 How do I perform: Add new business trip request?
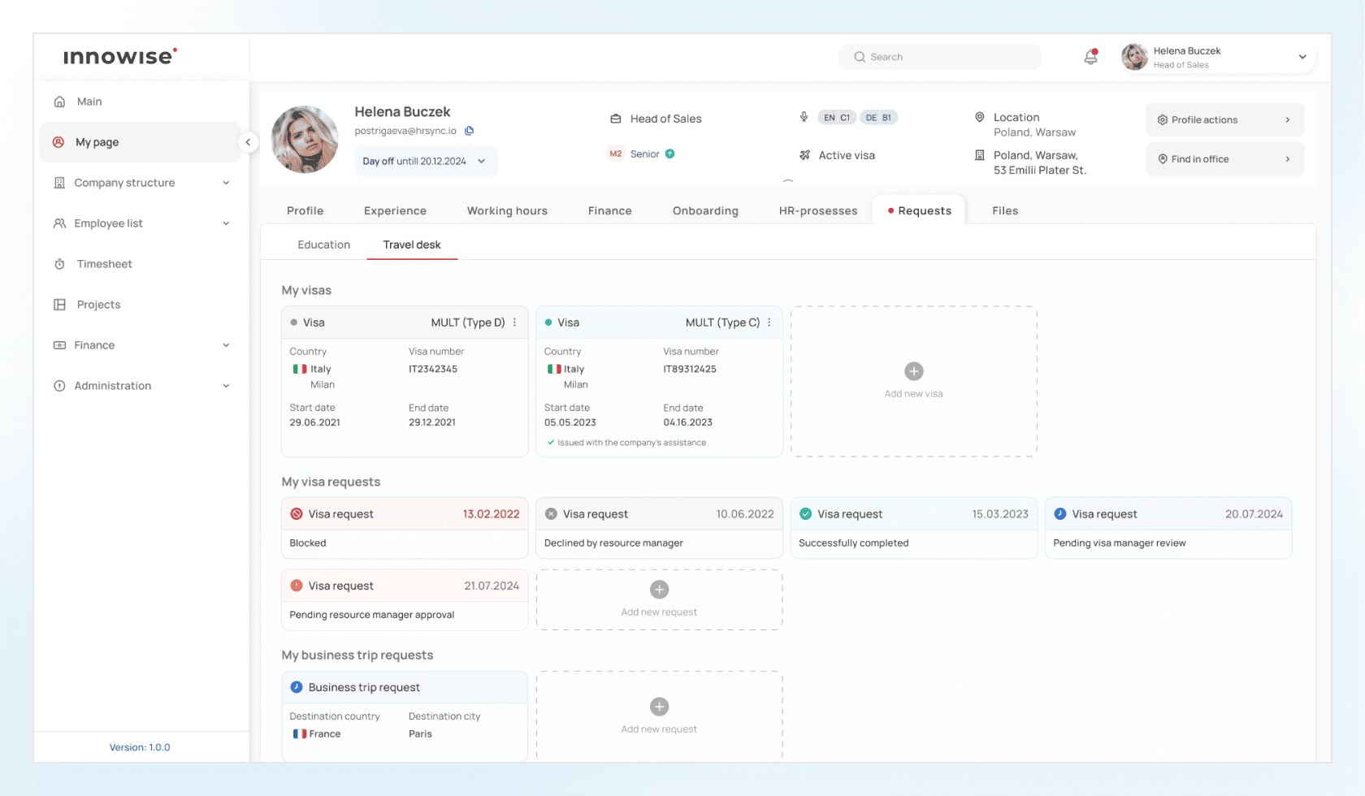[x=659, y=707]
